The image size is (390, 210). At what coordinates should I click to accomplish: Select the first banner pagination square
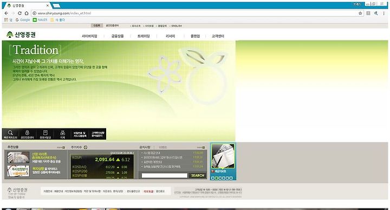click(213, 178)
